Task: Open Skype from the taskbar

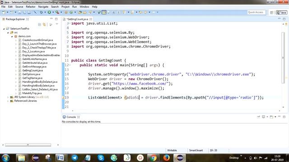Action: coord(101,158)
